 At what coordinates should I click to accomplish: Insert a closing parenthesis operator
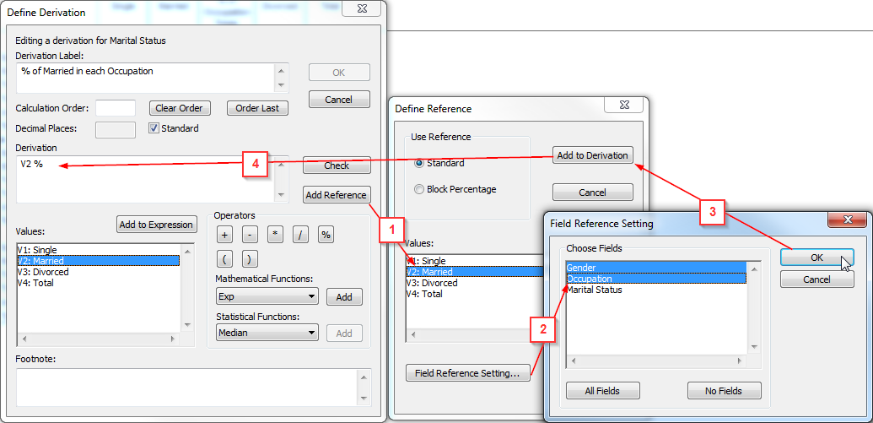click(x=251, y=259)
